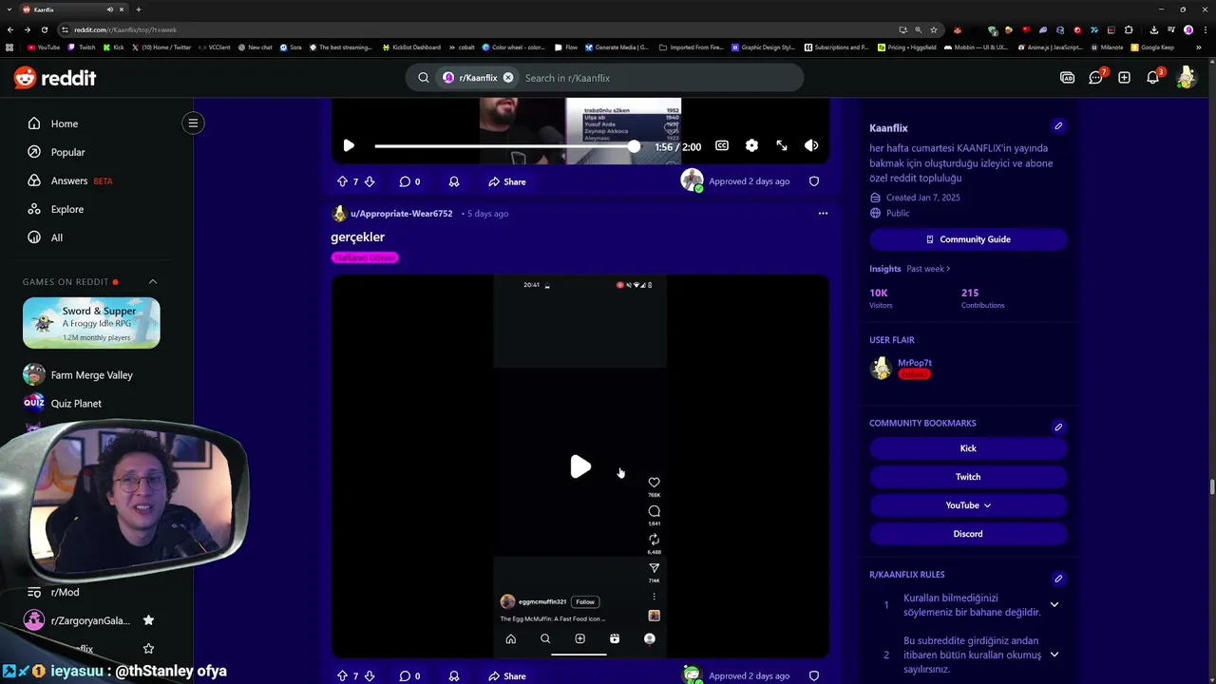Expand rule 1 details
Viewport: 1216px width, 684px height.
pos(1054,605)
